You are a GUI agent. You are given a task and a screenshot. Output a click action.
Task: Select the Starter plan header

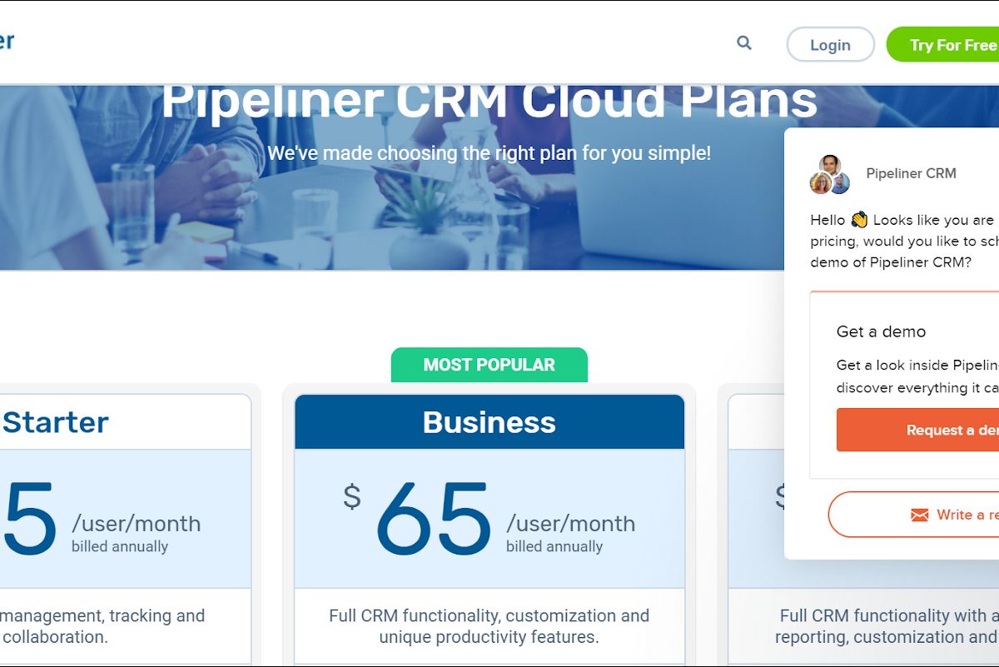[56, 422]
